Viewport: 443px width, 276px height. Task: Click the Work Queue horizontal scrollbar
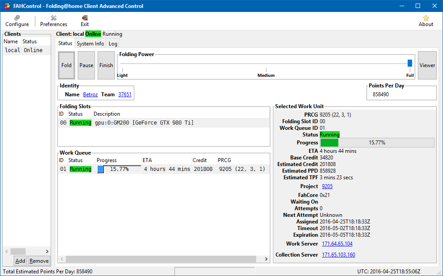(161, 259)
